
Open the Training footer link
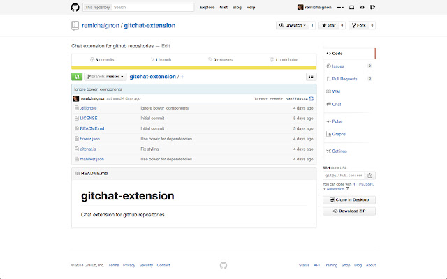(x=330, y=265)
